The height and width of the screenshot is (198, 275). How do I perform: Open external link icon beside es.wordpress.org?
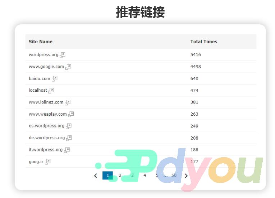(69, 126)
